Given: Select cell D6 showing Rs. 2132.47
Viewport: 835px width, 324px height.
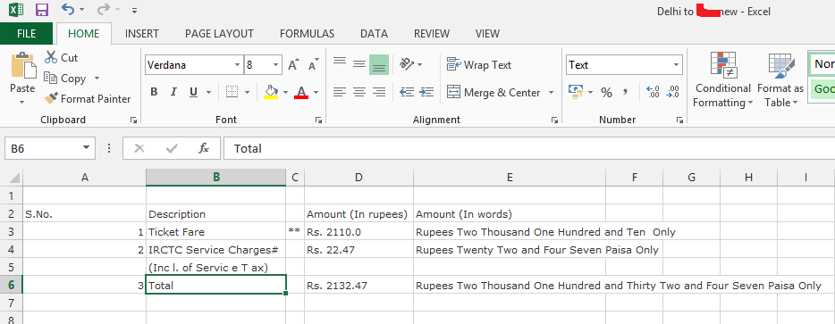Looking at the screenshot, I should point(358,285).
